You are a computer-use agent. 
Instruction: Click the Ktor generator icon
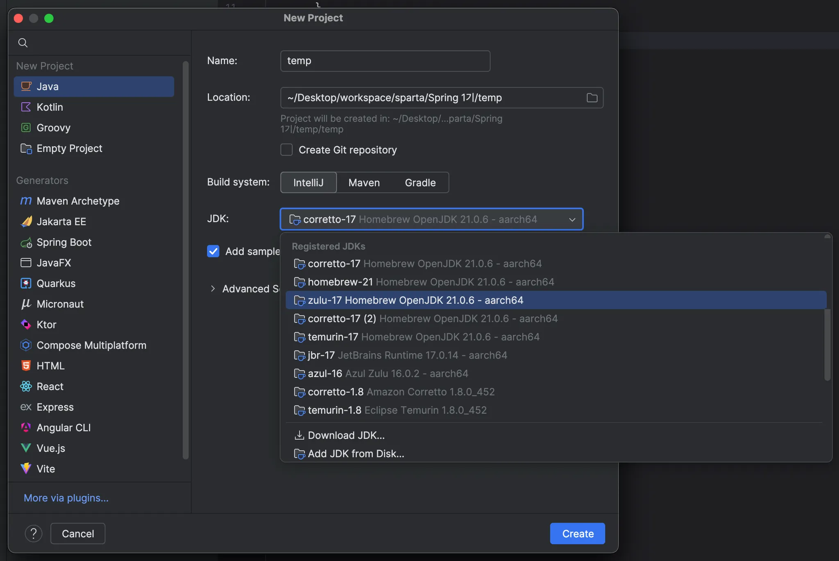[x=26, y=324]
